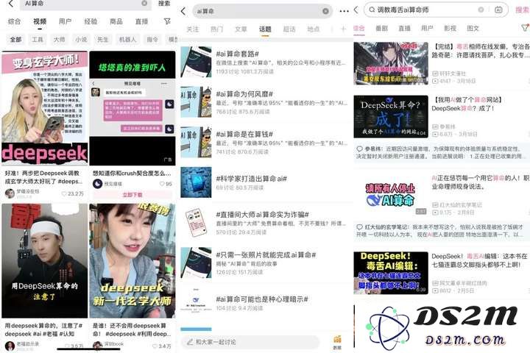Screen dimensions: 530x353
Task: Select the 大师 filter chip
Action: pos(59,40)
